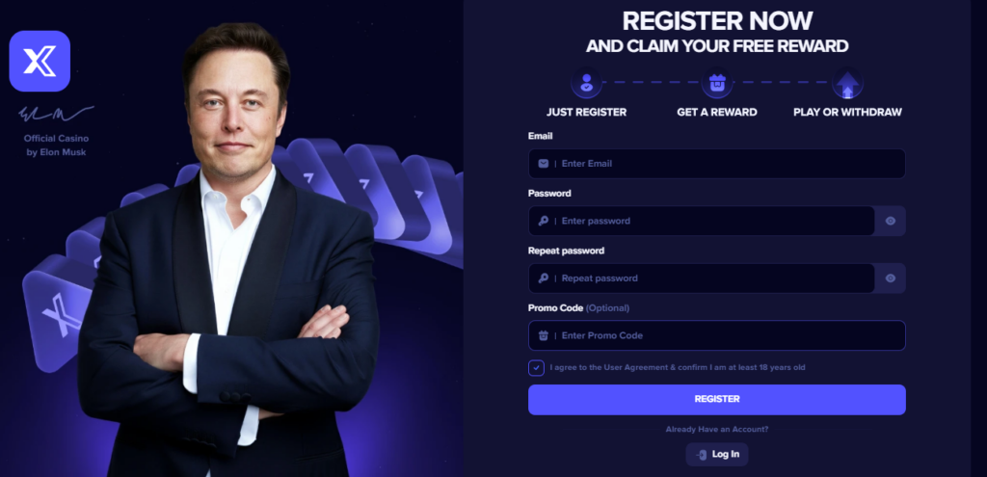The image size is (987, 477).
Task: Click the X casino logo icon
Action: pos(40,61)
